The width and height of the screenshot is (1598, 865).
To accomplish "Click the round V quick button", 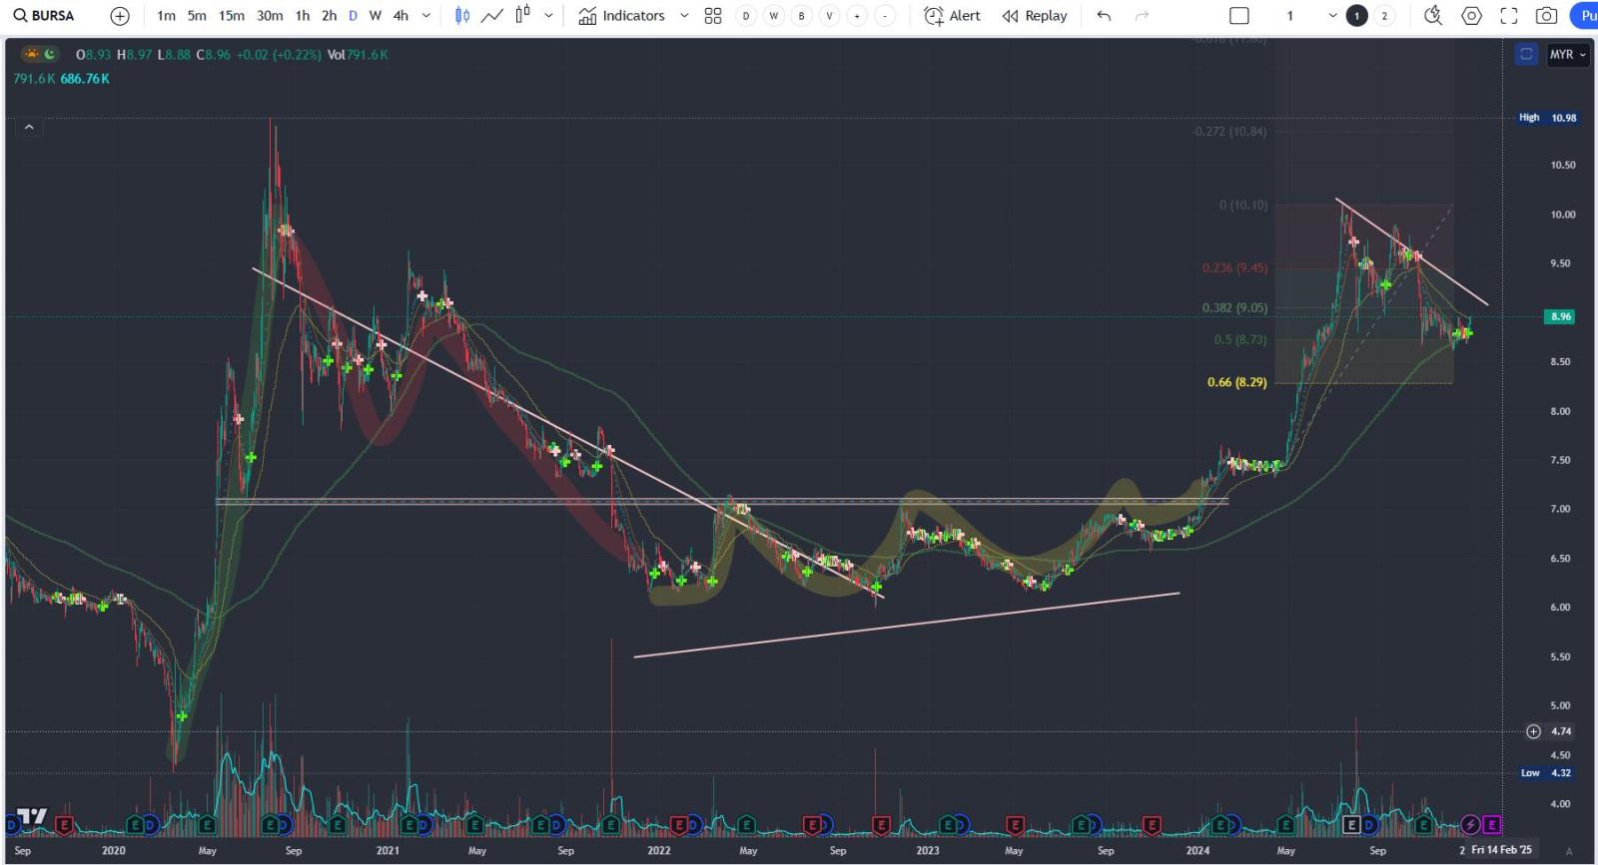I will [829, 16].
